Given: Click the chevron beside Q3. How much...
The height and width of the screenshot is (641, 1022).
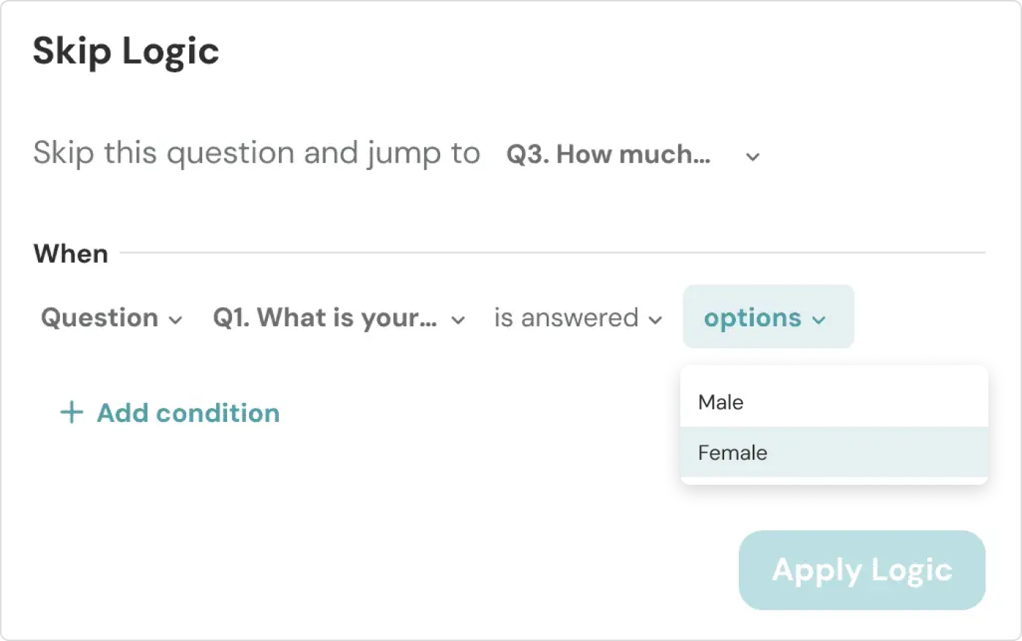Looking at the screenshot, I should tap(752, 156).
